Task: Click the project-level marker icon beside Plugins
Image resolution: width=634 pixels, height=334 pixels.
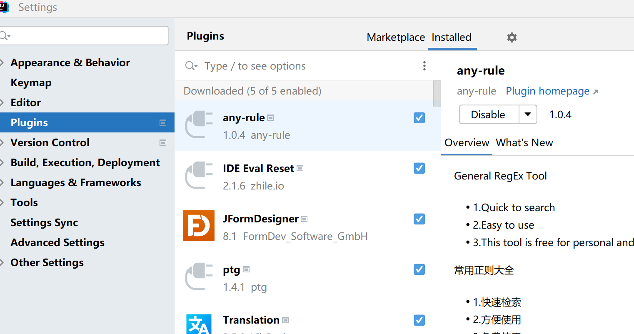Action: (x=163, y=122)
